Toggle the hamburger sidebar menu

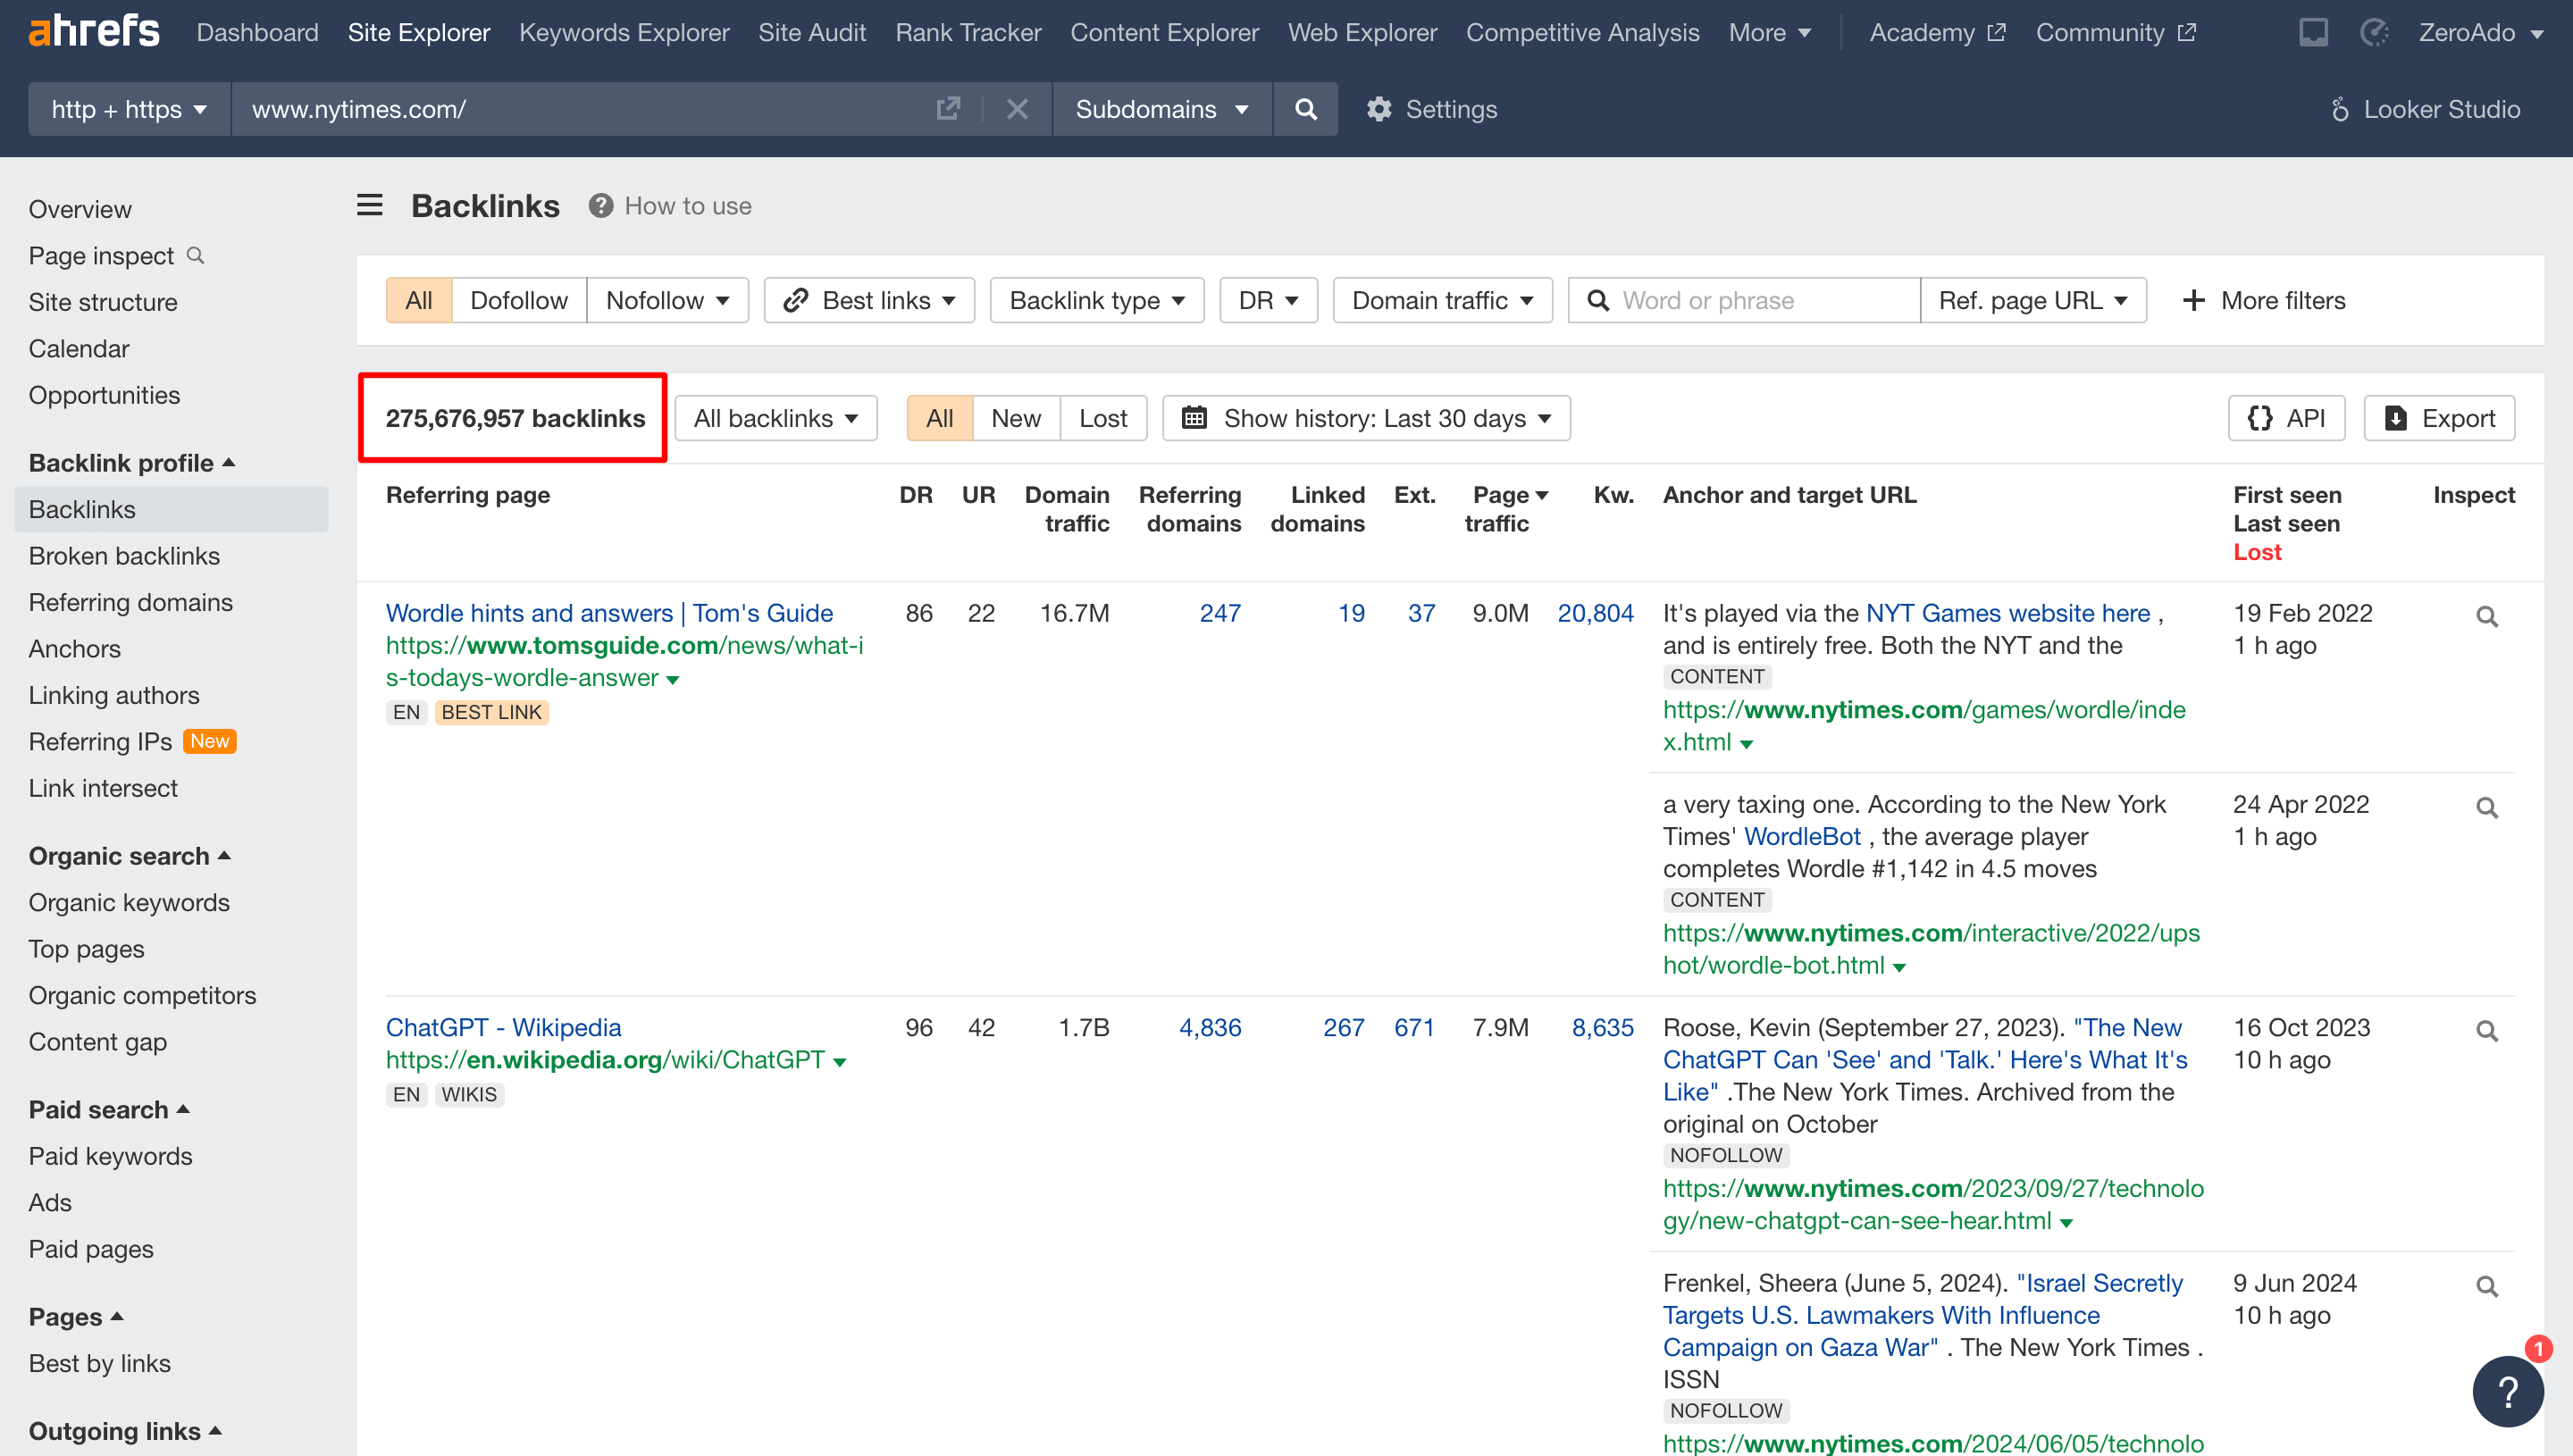click(370, 206)
